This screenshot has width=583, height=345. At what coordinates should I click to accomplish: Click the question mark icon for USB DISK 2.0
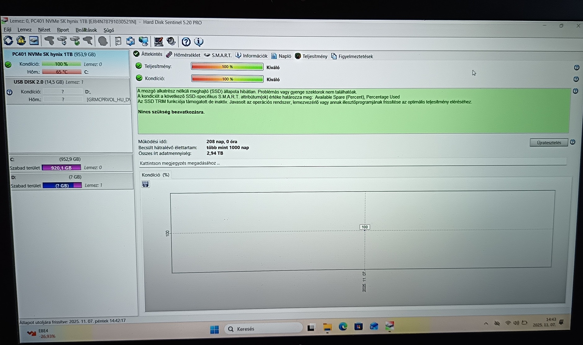click(10, 92)
